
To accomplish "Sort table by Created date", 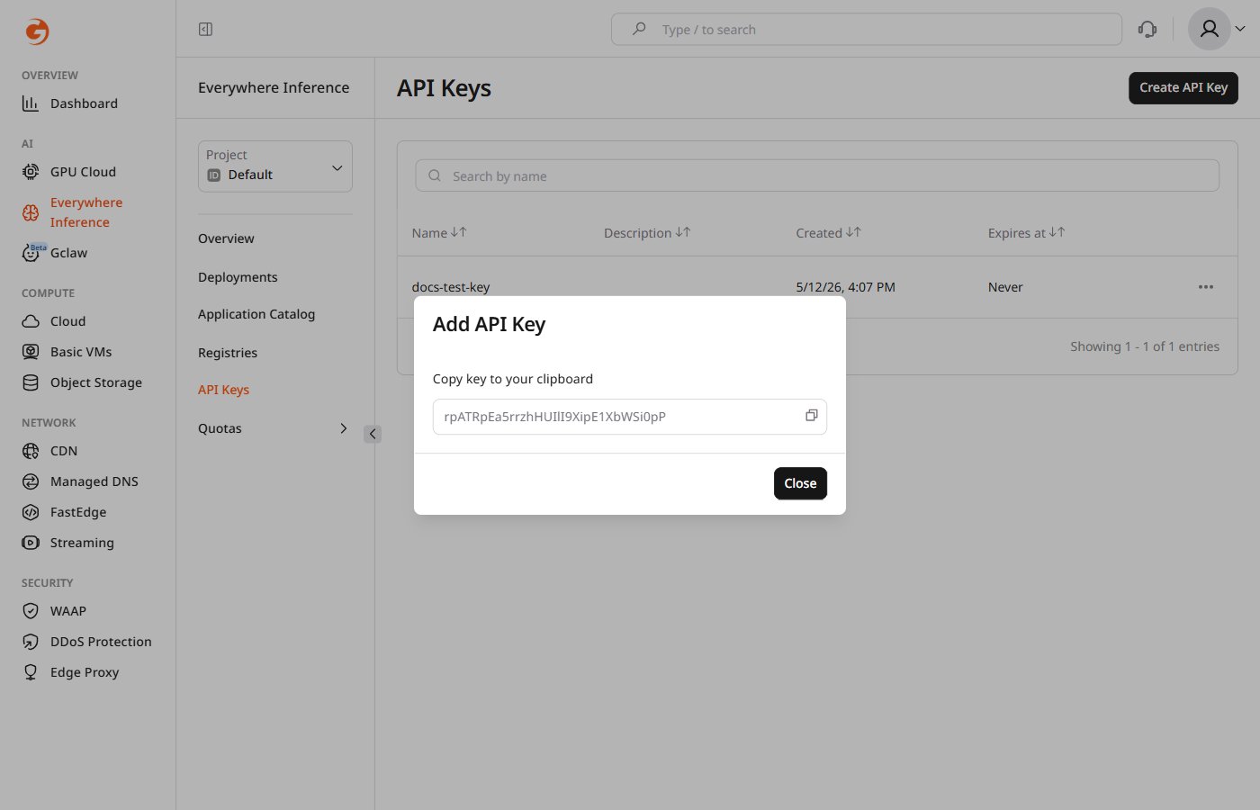I will click(828, 232).
